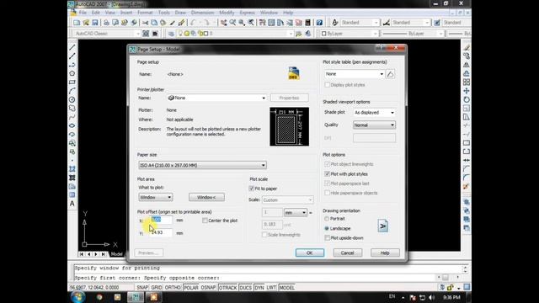Select the Arc draw tool
The image size is (539, 303).
(x=72, y=91)
